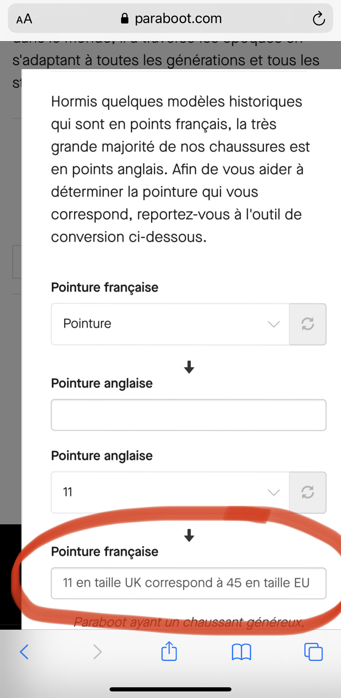Tap the iOS home indicator bar
This screenshot has height=698, width=341.
pyautogui.click(x=170, y=689)
